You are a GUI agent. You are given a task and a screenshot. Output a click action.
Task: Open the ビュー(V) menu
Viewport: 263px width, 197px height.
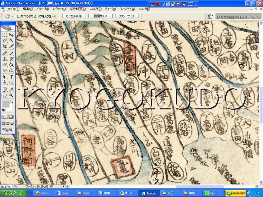click(110, 9)
